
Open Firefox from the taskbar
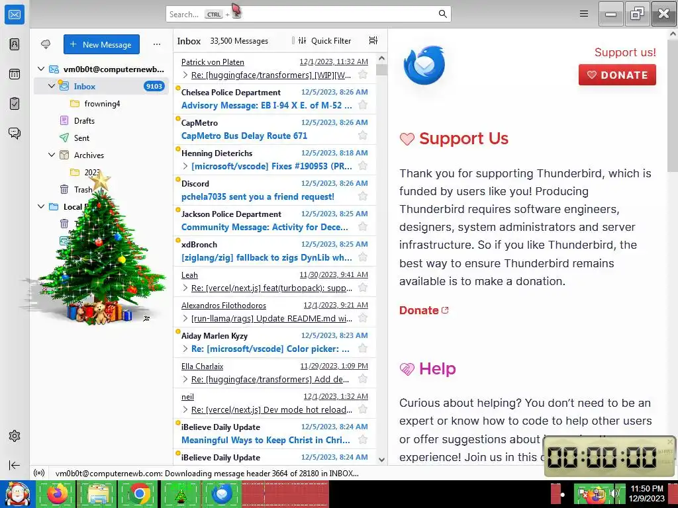coord(57,493)
